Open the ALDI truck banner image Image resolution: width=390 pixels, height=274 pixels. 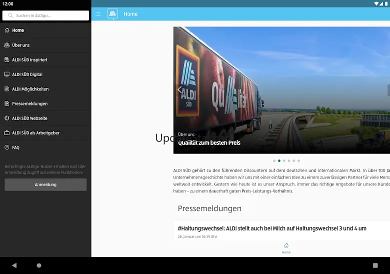pyautogui.click(x=281, y=90)
